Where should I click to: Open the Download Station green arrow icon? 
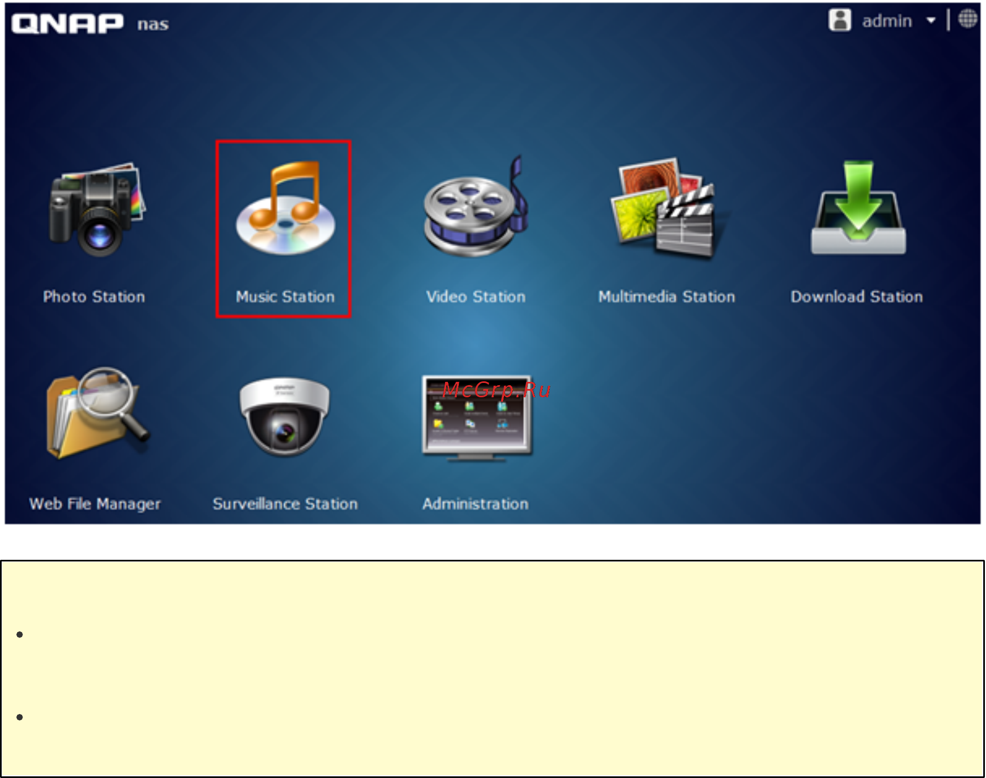(858, 208)
